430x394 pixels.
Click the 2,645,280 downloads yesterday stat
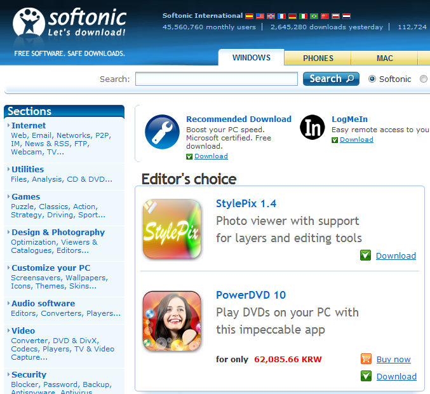326,27
